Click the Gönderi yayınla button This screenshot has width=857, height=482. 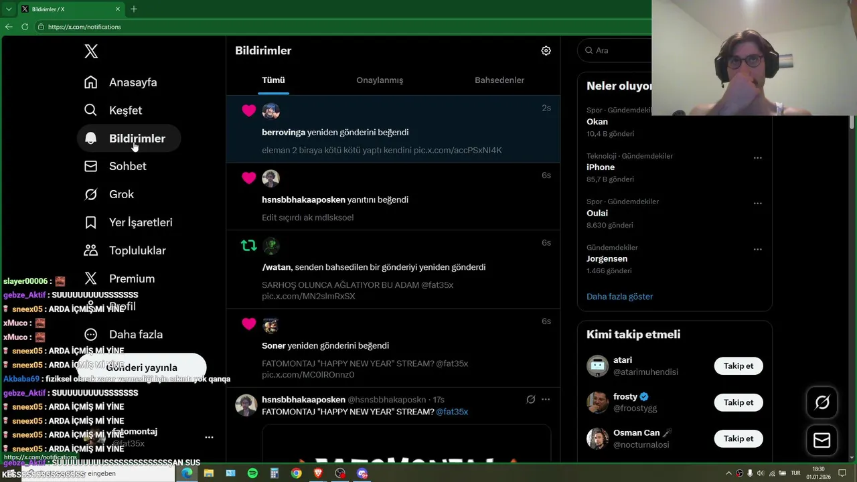click(x=141, y=367)
